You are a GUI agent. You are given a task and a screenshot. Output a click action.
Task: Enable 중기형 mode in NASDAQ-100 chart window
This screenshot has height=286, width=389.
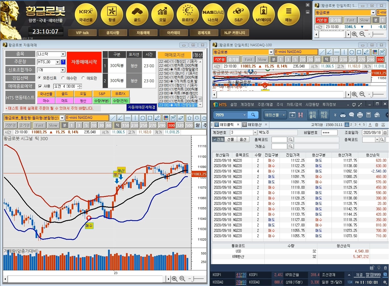(234, 60)
